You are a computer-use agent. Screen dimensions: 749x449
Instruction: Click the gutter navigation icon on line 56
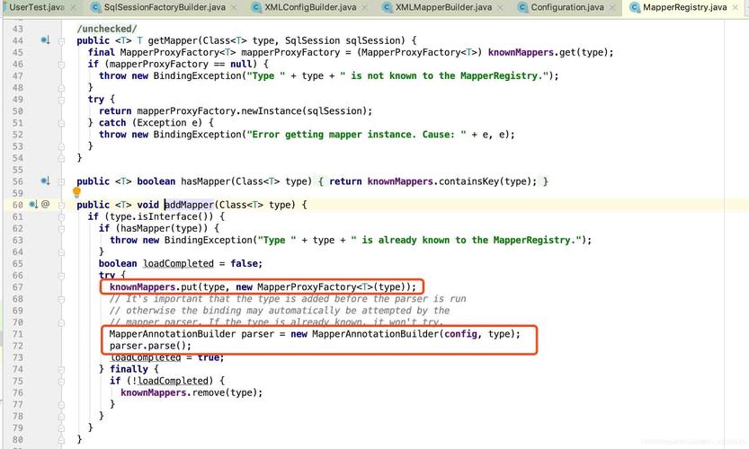pyautogui.click(x=45, y=180)
